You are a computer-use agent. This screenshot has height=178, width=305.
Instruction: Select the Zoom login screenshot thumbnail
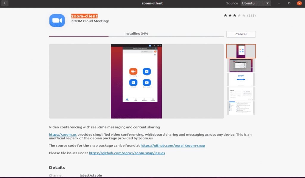pyautogui.click(x=241, y=80)
